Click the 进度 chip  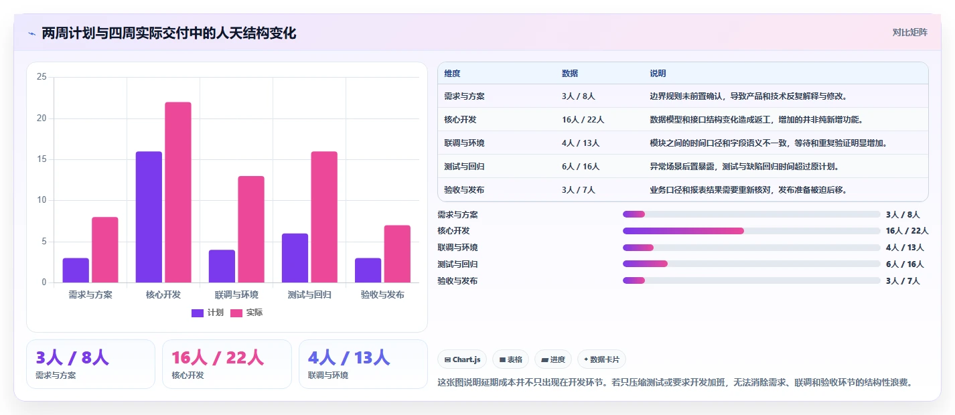click(553, 359)
